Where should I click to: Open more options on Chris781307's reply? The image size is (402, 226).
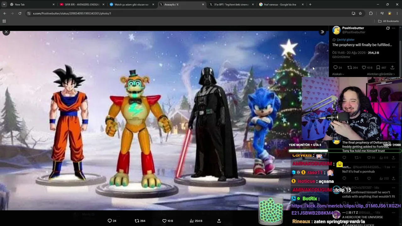(393, 188)
